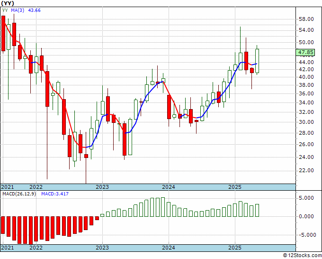This screenshot has width=322, height=259.
Task: Click 2025 on the price chart timeline
Action: (x=235, y=187)
